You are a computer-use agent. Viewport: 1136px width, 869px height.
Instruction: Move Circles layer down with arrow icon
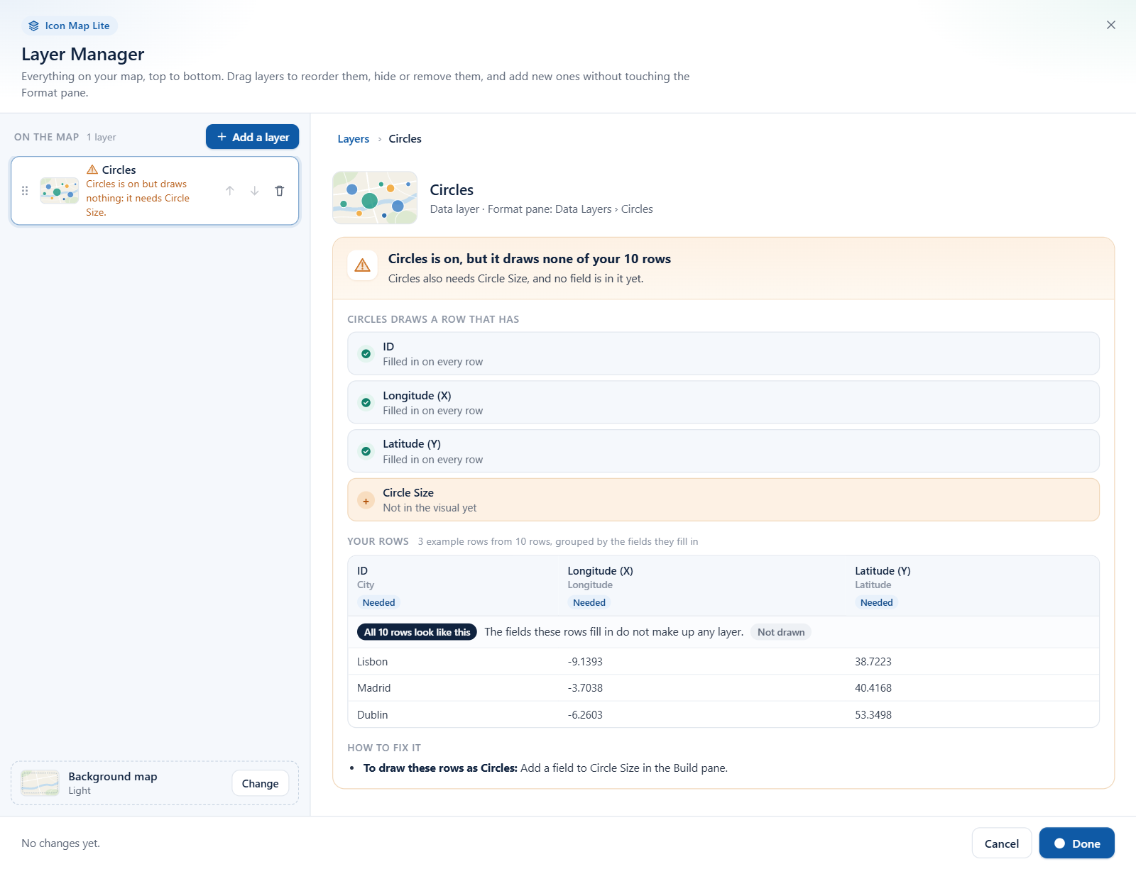(255, 191)
